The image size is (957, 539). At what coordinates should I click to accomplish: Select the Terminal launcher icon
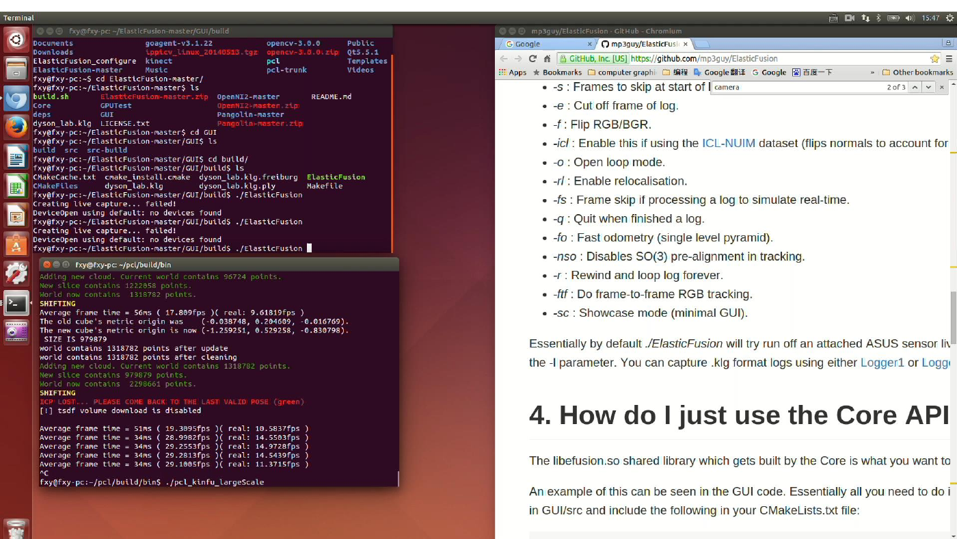tap(16, 303)
